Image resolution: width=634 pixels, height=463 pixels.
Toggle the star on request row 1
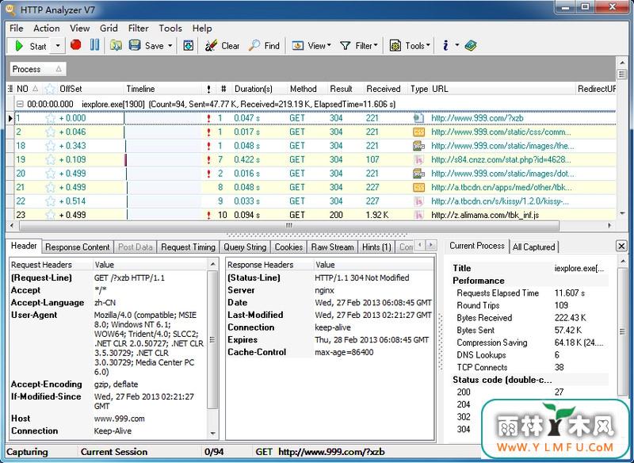(x=50, y=118)
